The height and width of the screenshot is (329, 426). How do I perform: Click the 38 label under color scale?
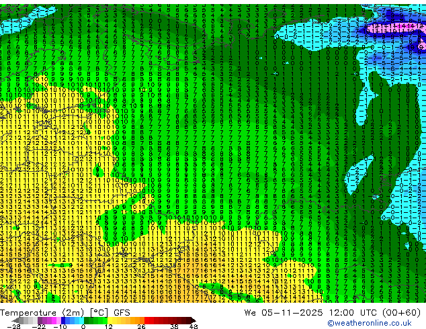pyautogui.click(x=175, y=326)
